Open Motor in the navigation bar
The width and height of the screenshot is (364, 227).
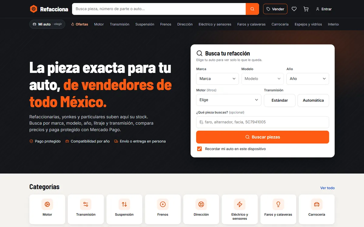point(99,24)
